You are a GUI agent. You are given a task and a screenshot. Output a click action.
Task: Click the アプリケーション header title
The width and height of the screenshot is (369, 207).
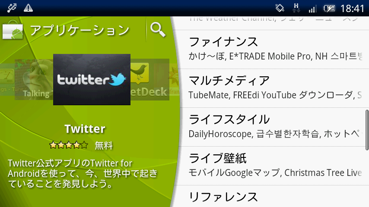pos(80,30)
